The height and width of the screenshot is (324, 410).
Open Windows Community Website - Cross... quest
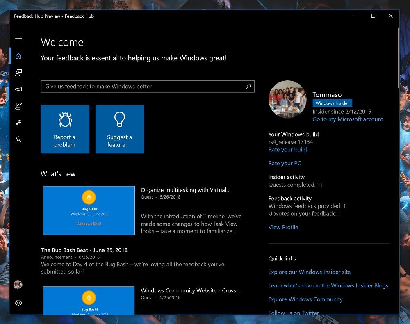pyautogui.click(x=190, y=290)
